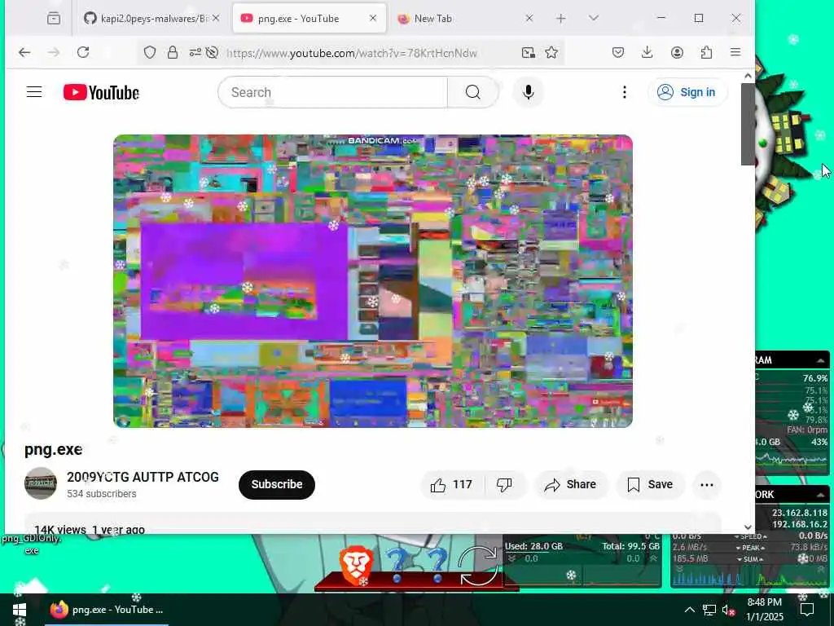Viewport: 834px width, 626px height.
Task: Switch to the kapi2.0peys-malwares GitHub tab
Action: 151,18
